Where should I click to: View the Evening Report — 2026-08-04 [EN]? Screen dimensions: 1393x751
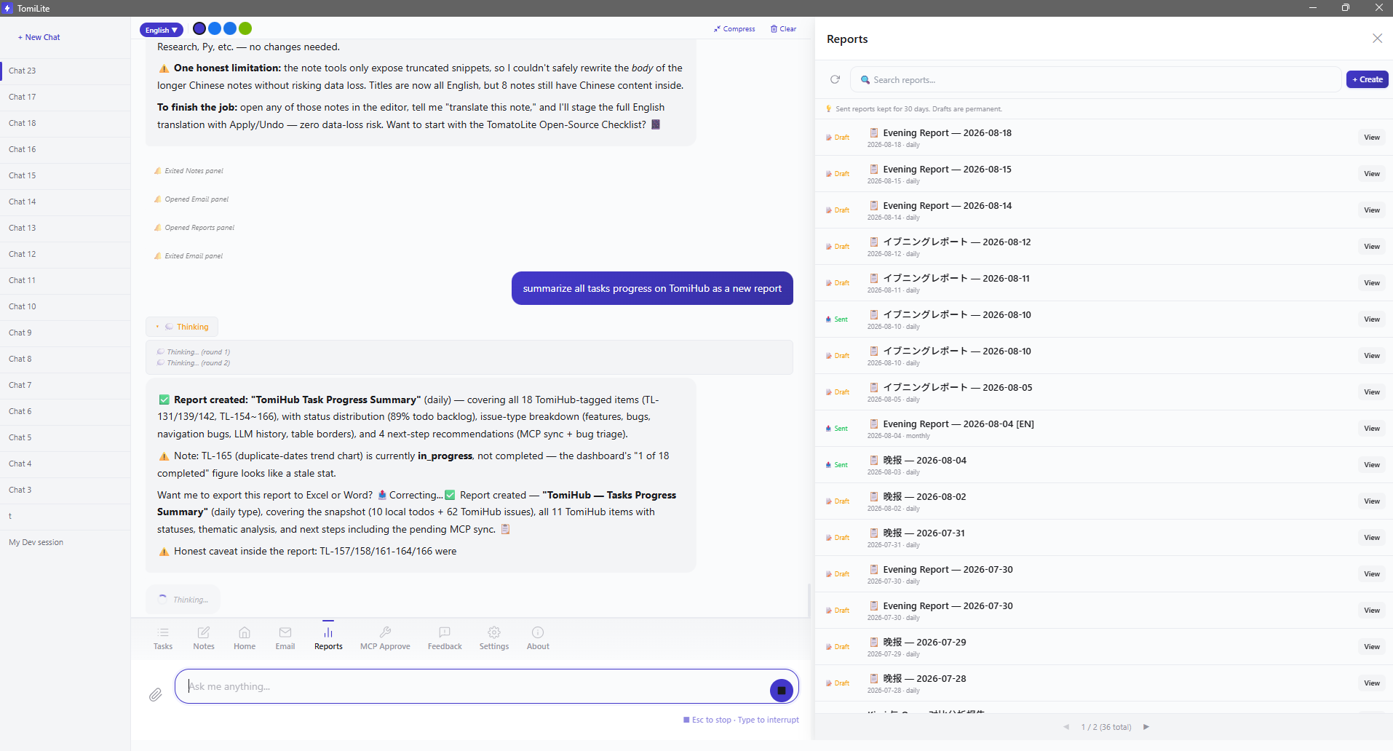(1371, 429)
